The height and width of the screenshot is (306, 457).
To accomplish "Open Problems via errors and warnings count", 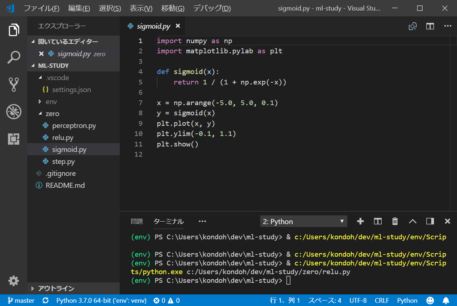I will 166,301.
